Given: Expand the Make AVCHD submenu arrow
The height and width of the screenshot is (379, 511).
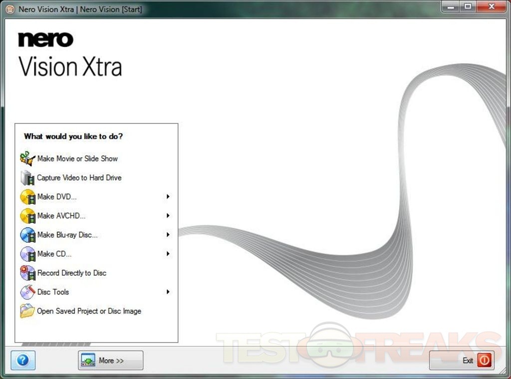Looking at the screenshot, I should (x=168, y=216).
